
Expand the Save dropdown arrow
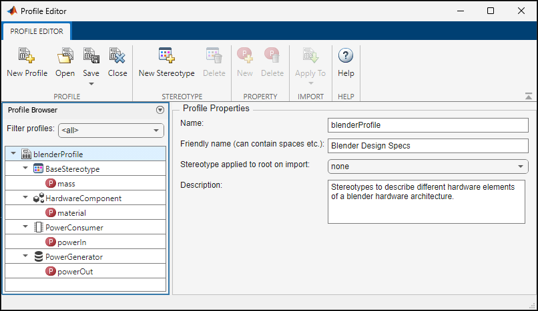click(x=91, y=84)
